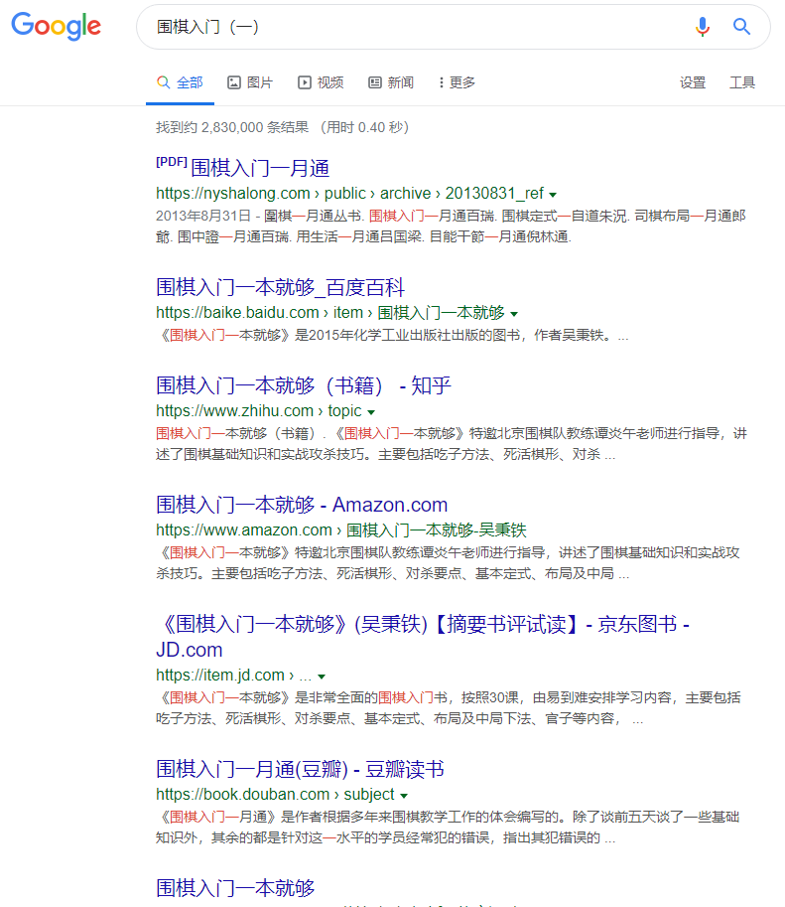Click 工具 (Tools) option
Viewport: 785px width, 907px height.
742,82
